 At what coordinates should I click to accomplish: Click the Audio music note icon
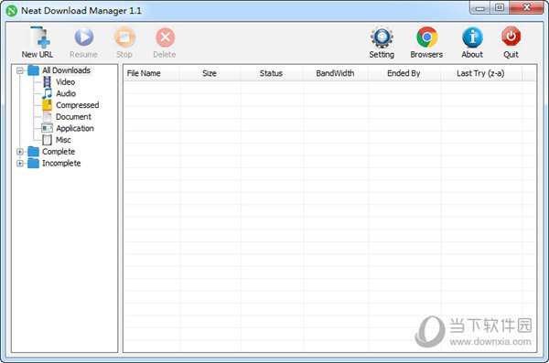(x=47, y=93)
